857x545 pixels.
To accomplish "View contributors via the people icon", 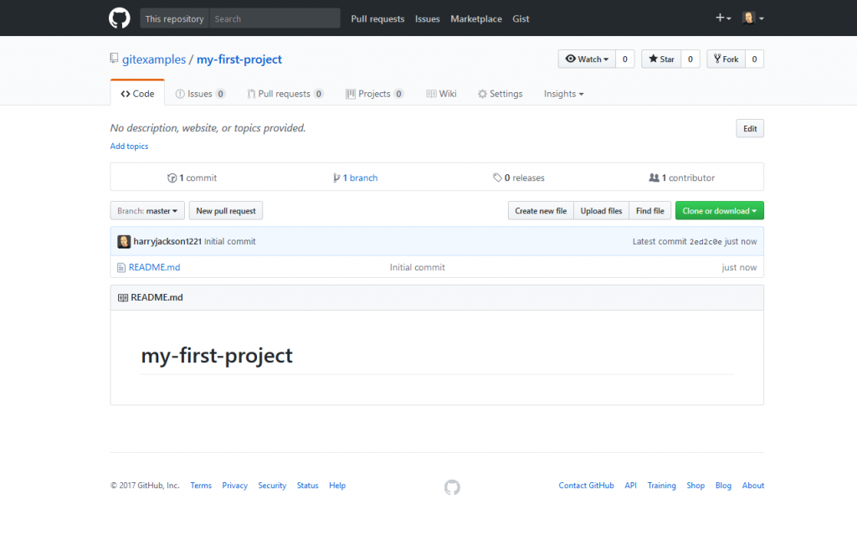I will coord(654,177).
